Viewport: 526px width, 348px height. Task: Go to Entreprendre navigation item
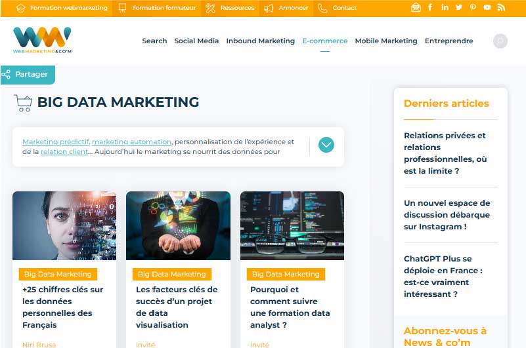pyautogui.click(x=449, y=41)
